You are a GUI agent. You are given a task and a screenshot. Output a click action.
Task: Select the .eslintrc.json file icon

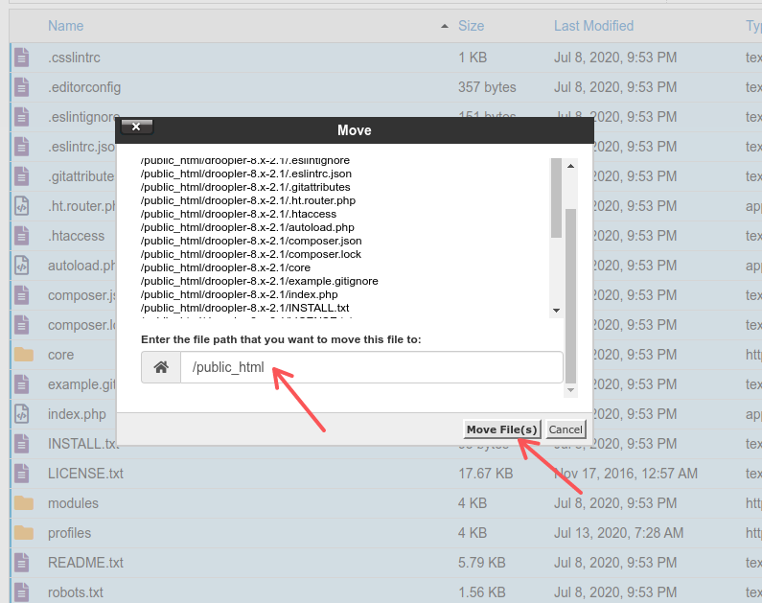[21, 147]
